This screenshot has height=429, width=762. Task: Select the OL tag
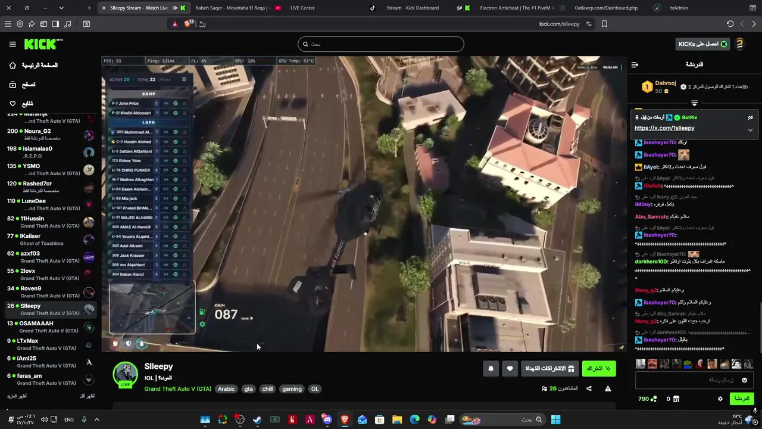[315, 389]
